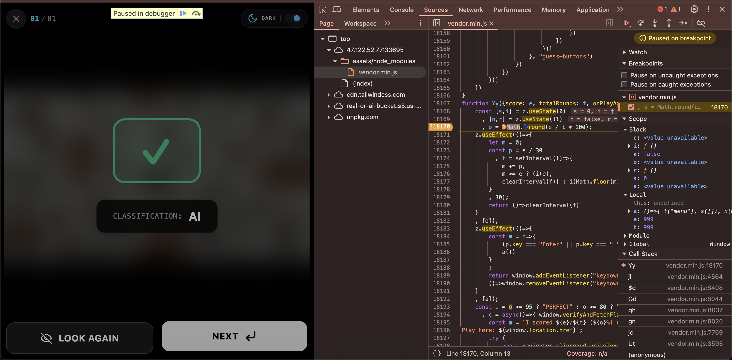Open DevTools settings gear
Image resolution: width=732 pixels, height=360 pixels.
click(694, 9)
